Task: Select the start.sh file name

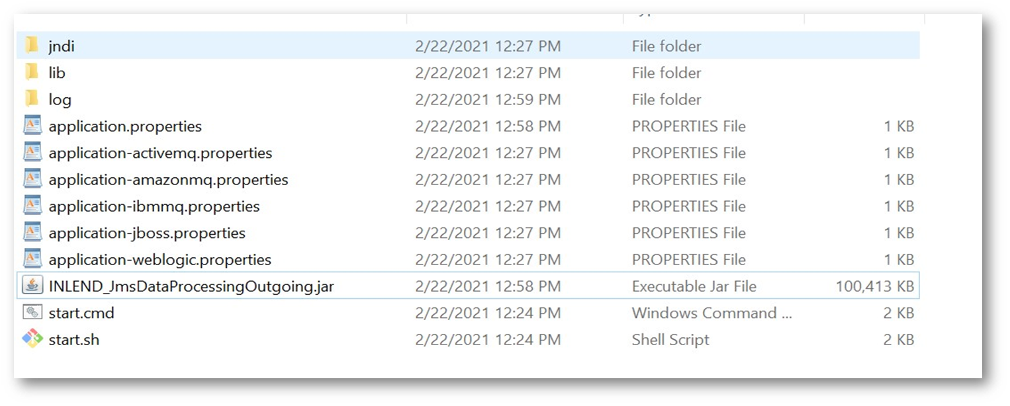Action: pyautogui.click(x=74, y=340)
